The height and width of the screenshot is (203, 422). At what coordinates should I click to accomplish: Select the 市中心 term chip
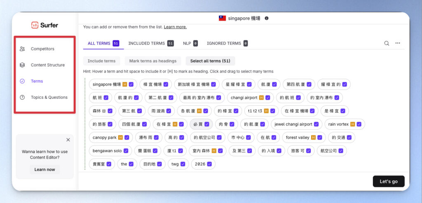click(x=241, y=138)
